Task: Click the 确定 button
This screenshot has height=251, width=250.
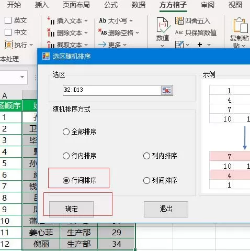Action: [x=72, y=209]
